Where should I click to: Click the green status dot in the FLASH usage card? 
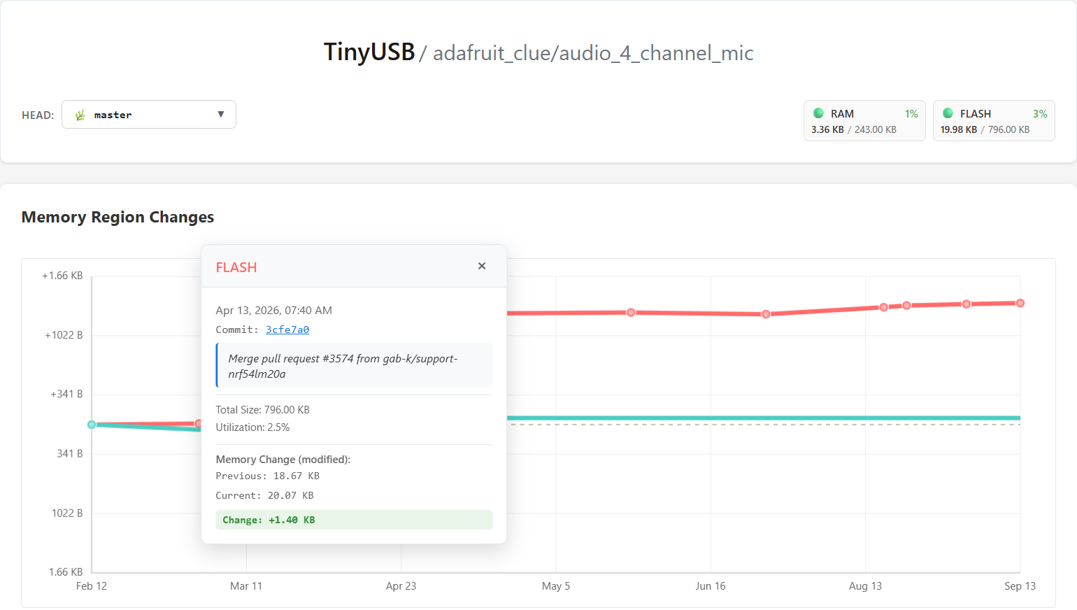pos(948,113)
